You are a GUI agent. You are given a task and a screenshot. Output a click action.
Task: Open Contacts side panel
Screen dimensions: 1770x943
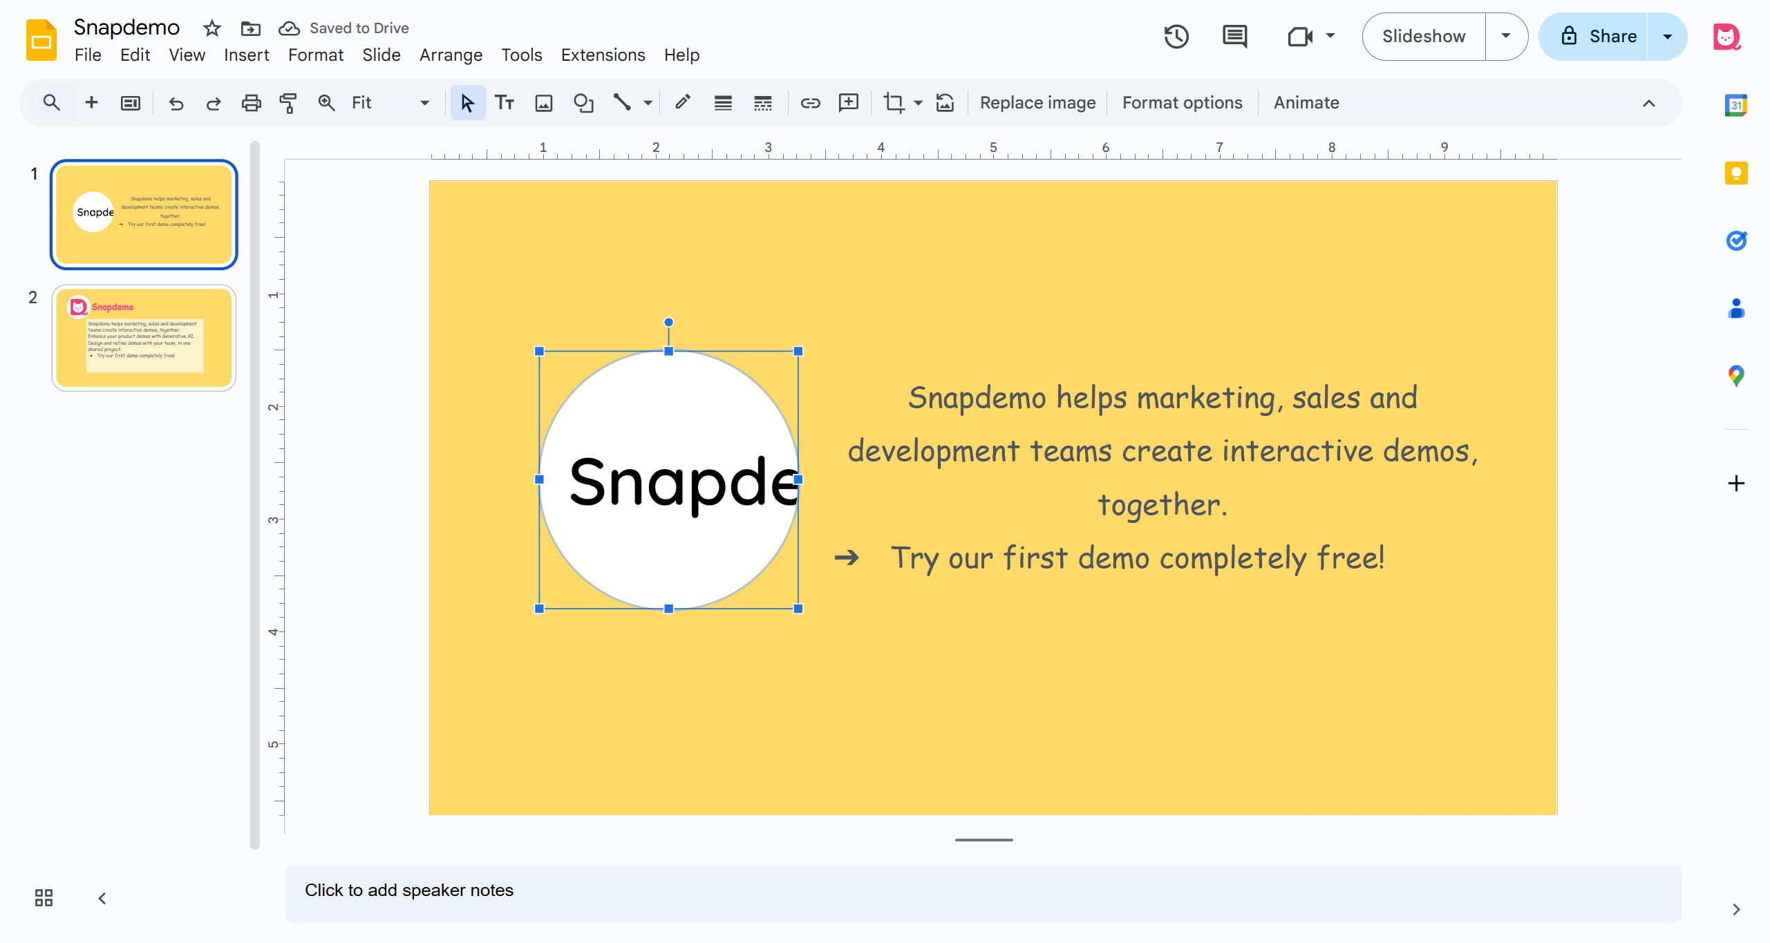[1735, 308]
